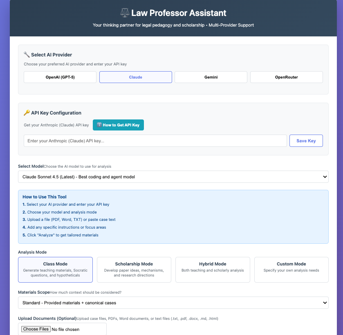Click the scales of justice icon in header

[125, 13]
